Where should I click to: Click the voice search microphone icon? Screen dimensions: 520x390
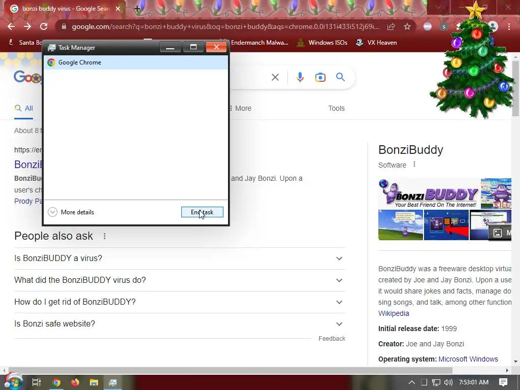tap(300, 77)
